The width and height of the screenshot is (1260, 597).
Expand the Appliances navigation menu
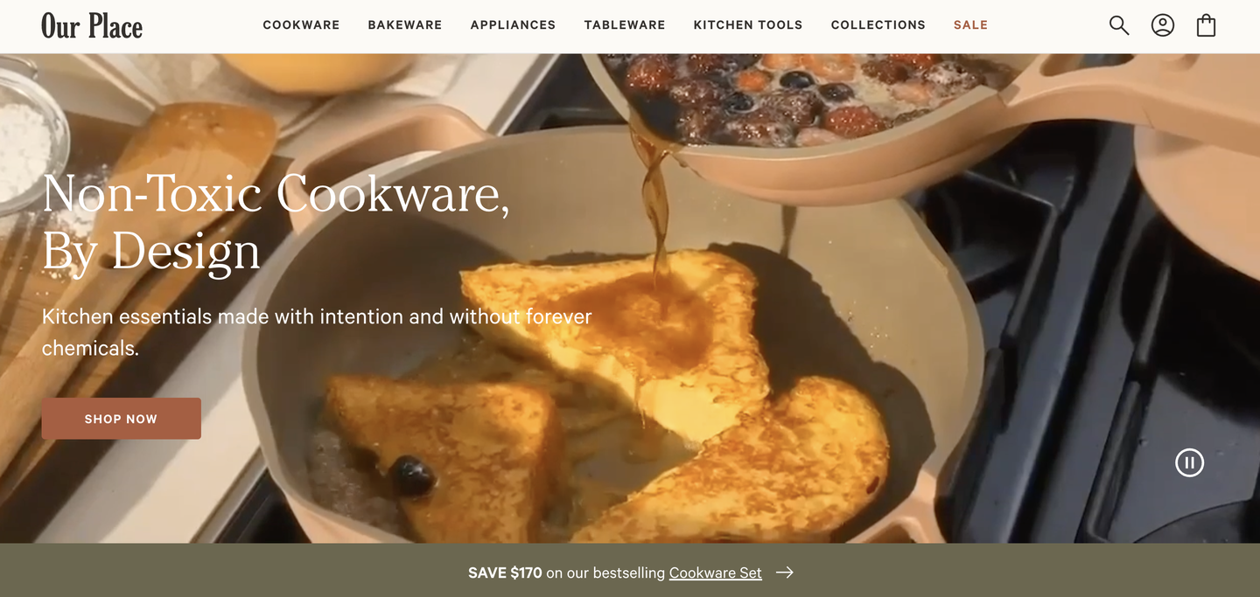click(x=513, y=25)
